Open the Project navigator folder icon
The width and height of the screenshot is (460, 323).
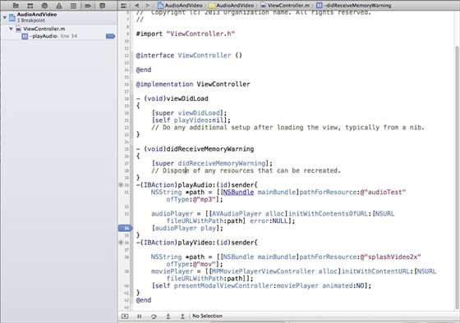pyautogui.click(x=16, y=5)
